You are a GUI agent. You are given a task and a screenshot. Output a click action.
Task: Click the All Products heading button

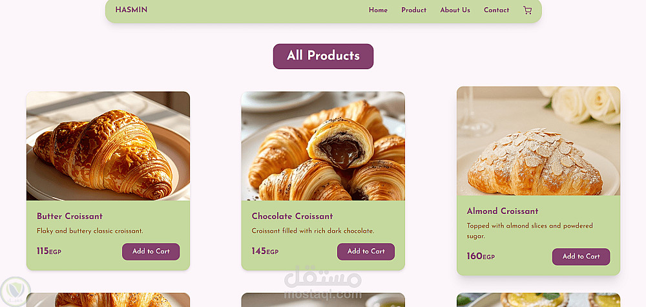[x=323, y=56]
